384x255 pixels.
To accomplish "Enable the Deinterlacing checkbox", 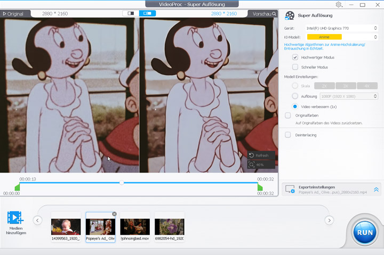I will coord(288,135).
